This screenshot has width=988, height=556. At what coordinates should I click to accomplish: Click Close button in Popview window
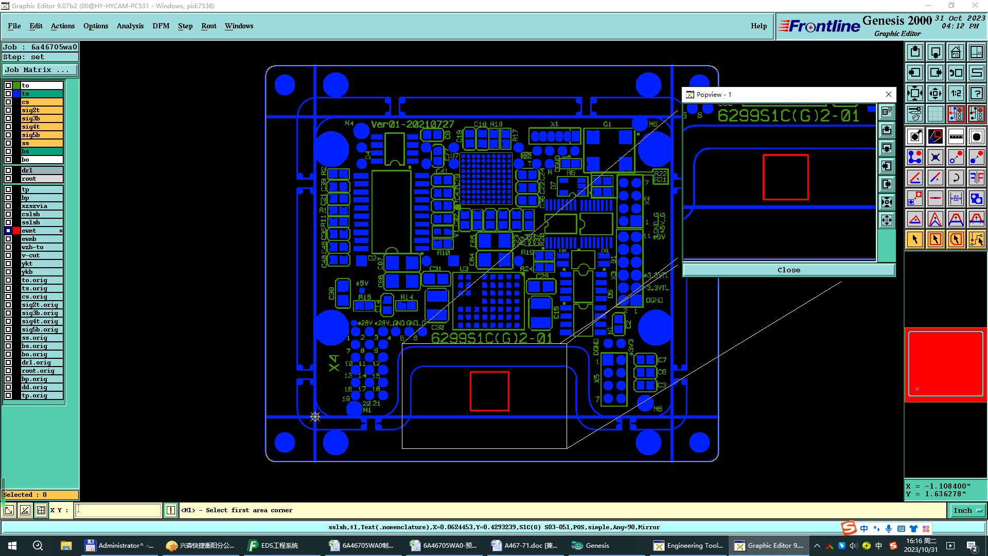(788, 270)
